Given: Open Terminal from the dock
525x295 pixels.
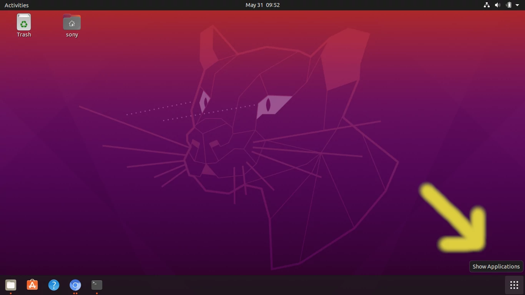Looking at the screenshot, I should point(97,285).
